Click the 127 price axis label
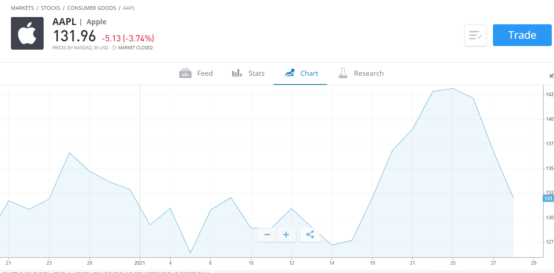 pyautogui.click(x=549, y=242)
